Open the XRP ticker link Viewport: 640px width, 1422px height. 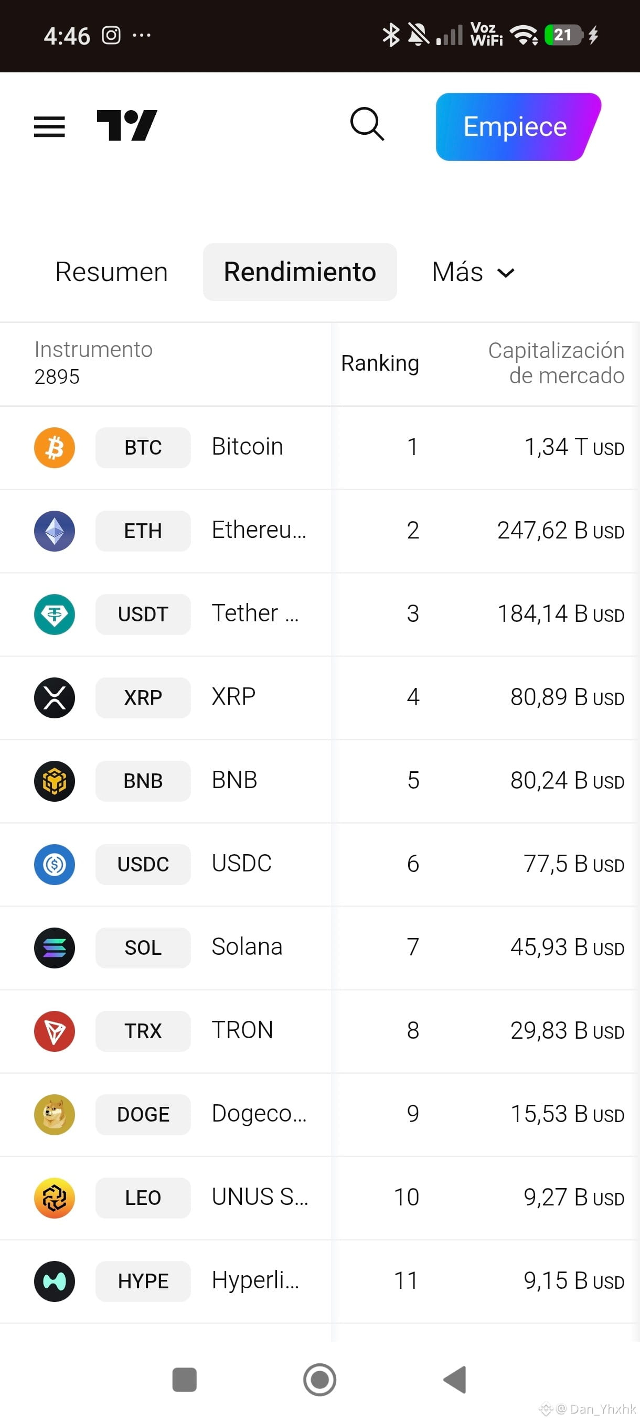point(143,698)
